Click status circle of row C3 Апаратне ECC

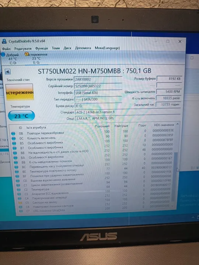[19, 194]
